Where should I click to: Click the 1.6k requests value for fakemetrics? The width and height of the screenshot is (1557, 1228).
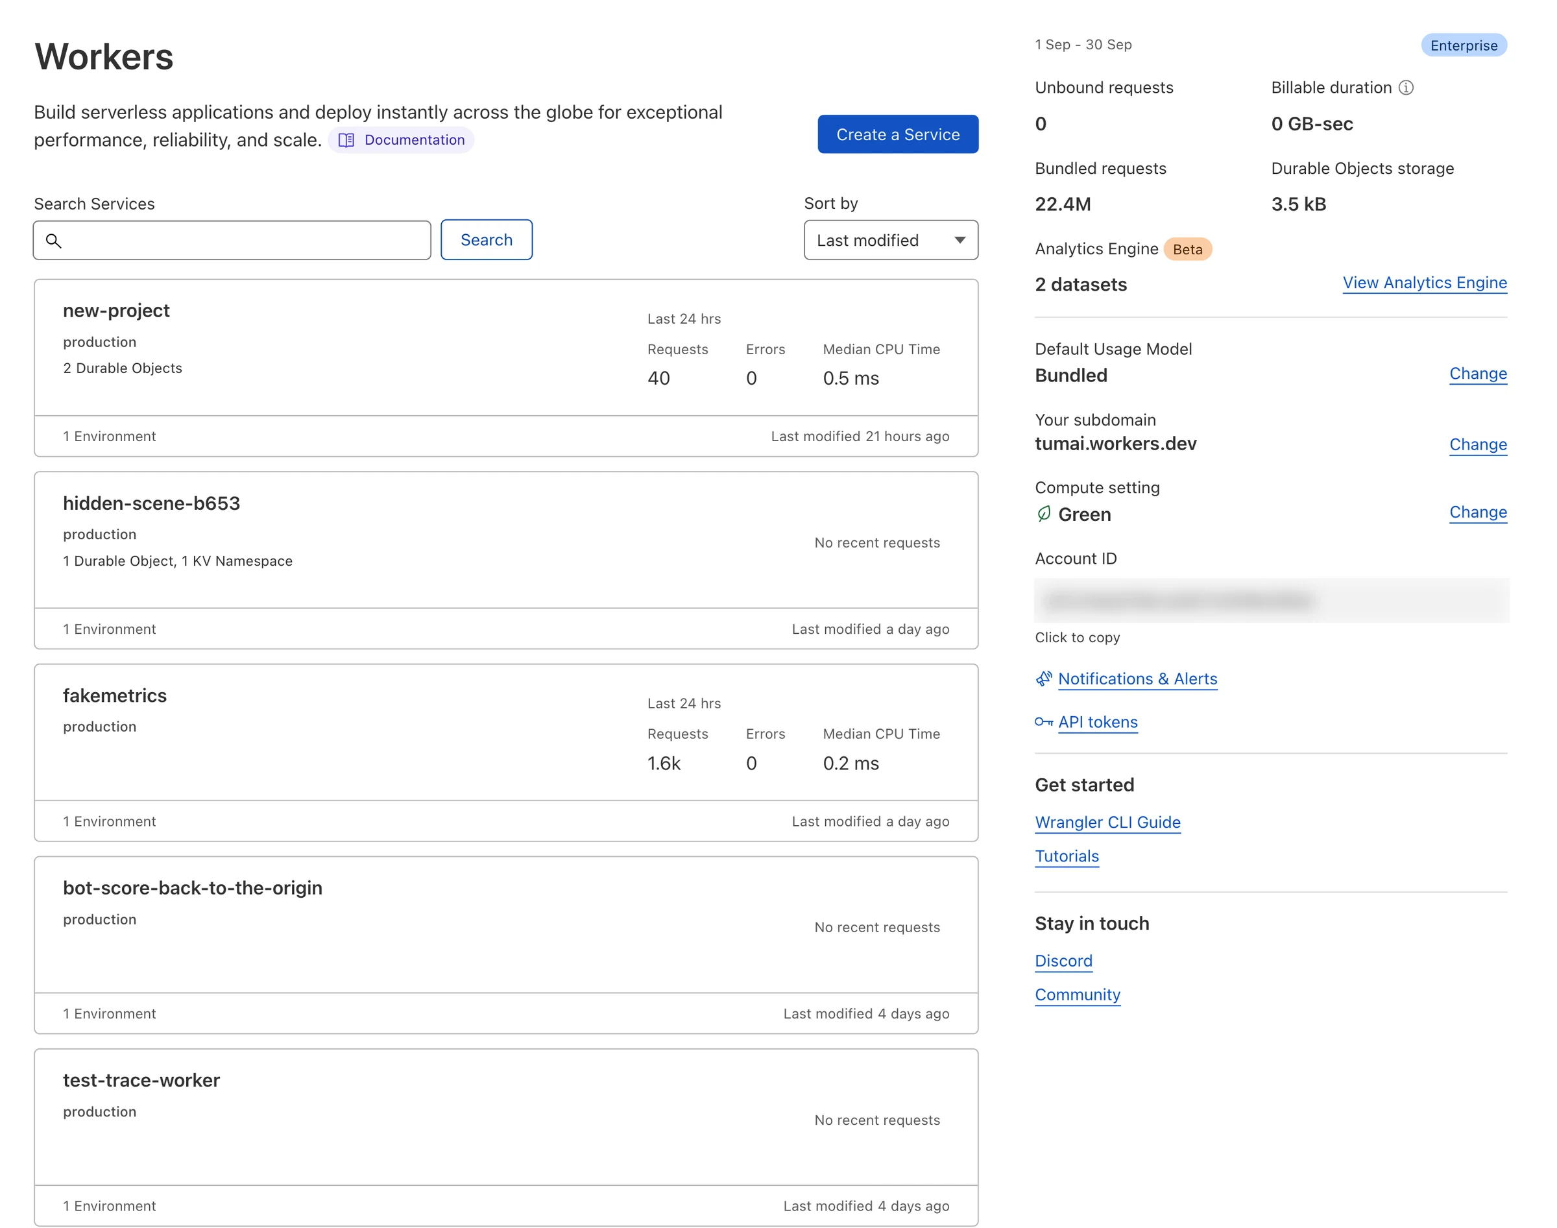click(664, 763)
